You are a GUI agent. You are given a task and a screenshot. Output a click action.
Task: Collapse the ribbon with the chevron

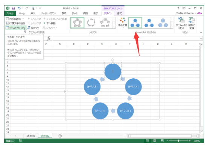point(201,32)
